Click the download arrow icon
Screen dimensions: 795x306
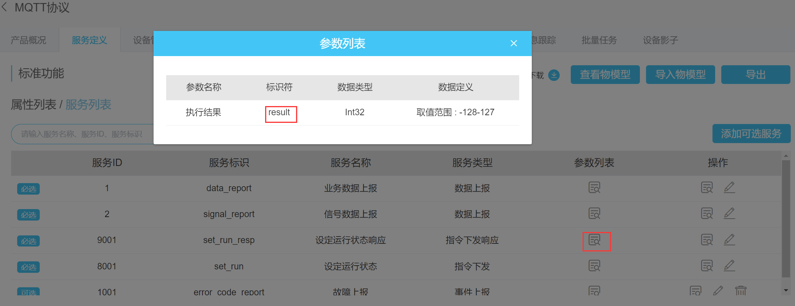click(x=554, y=75)
